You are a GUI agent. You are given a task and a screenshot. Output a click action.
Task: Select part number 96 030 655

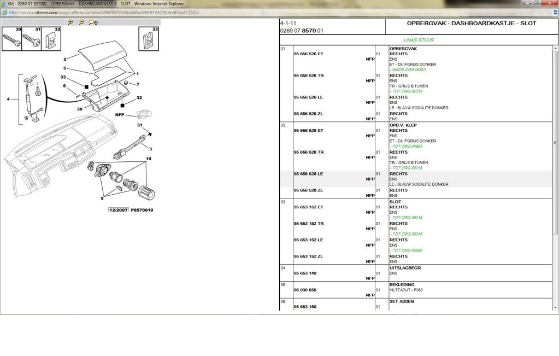click(305, 290)
